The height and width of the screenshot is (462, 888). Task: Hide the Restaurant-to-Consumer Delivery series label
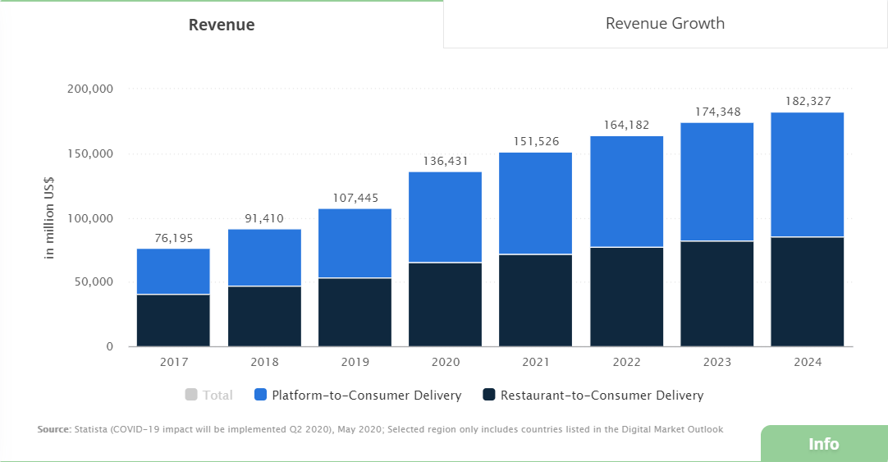[x=602, y=396]
